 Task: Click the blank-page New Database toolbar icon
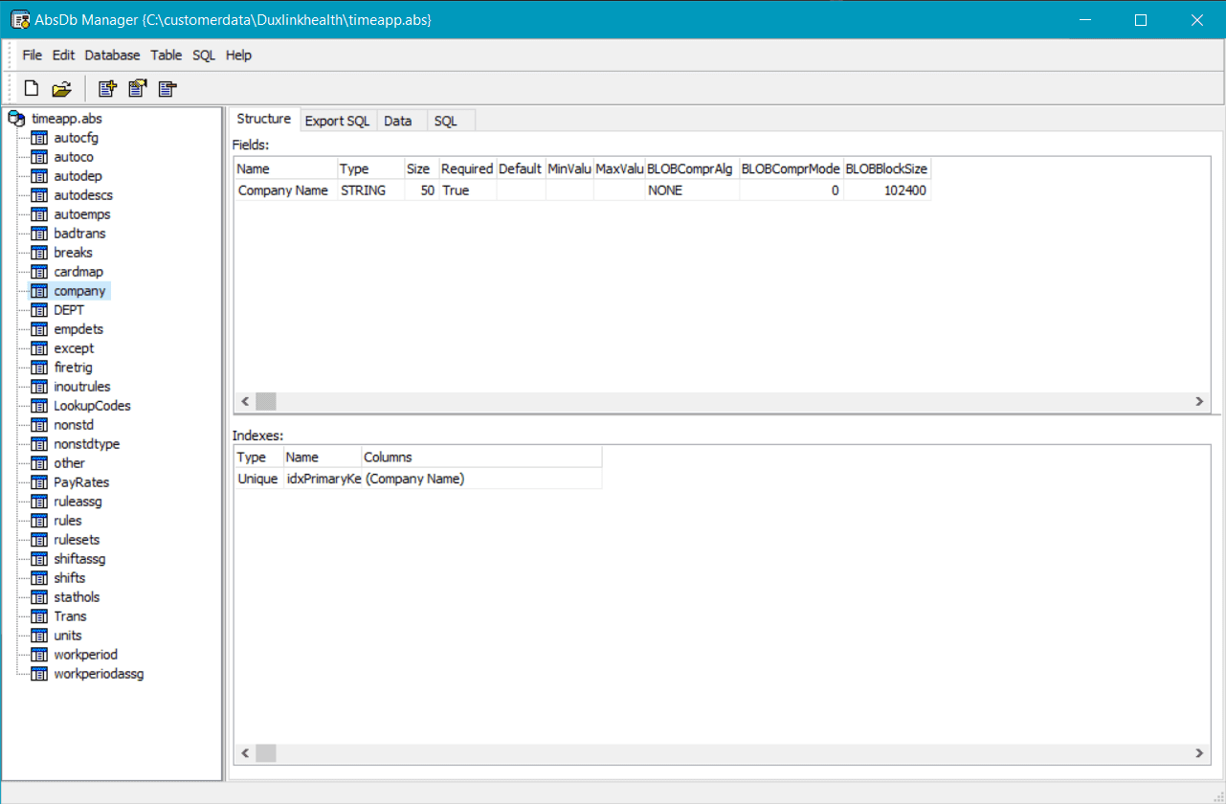[x=32, y=89]
